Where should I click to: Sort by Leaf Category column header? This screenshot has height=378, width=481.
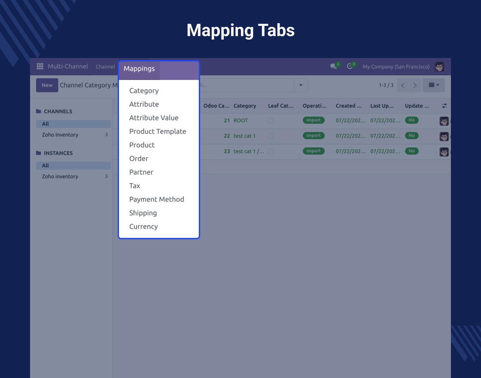281,106
